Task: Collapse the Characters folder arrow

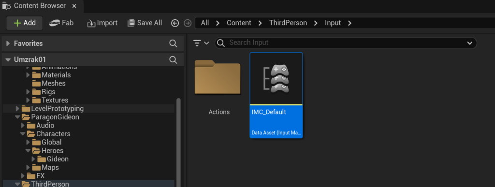Action: coord(23,134)
